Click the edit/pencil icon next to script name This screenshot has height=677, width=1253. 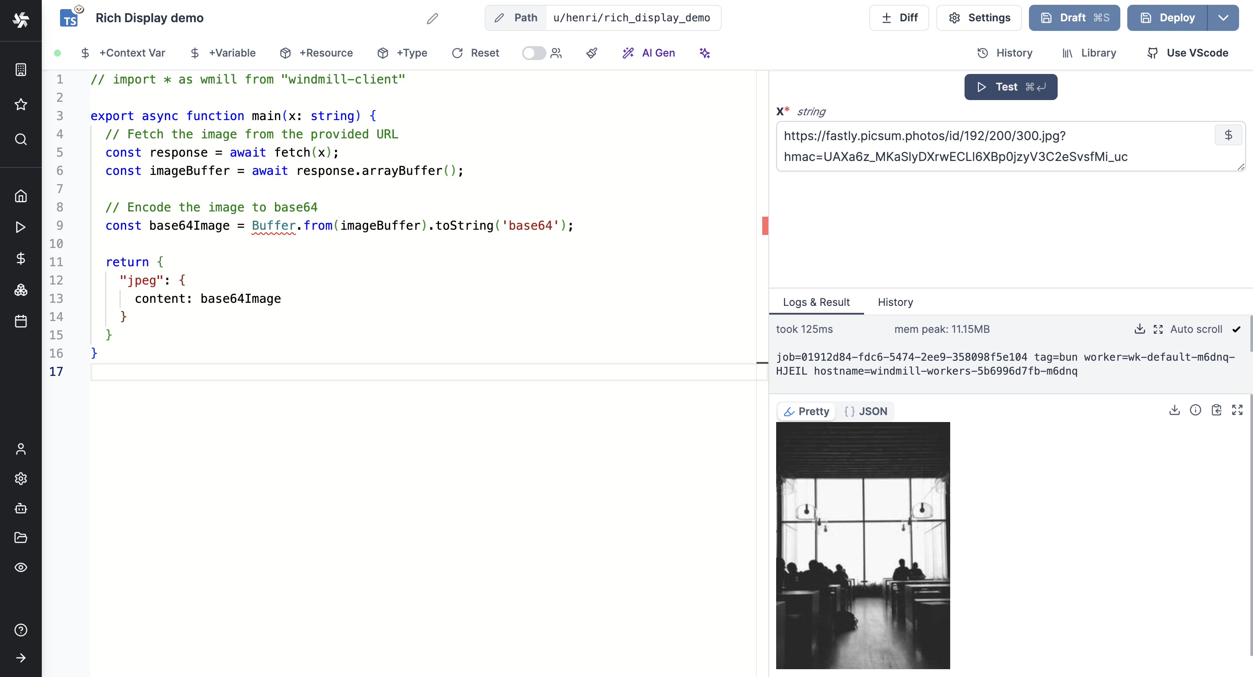coord(432,17)
